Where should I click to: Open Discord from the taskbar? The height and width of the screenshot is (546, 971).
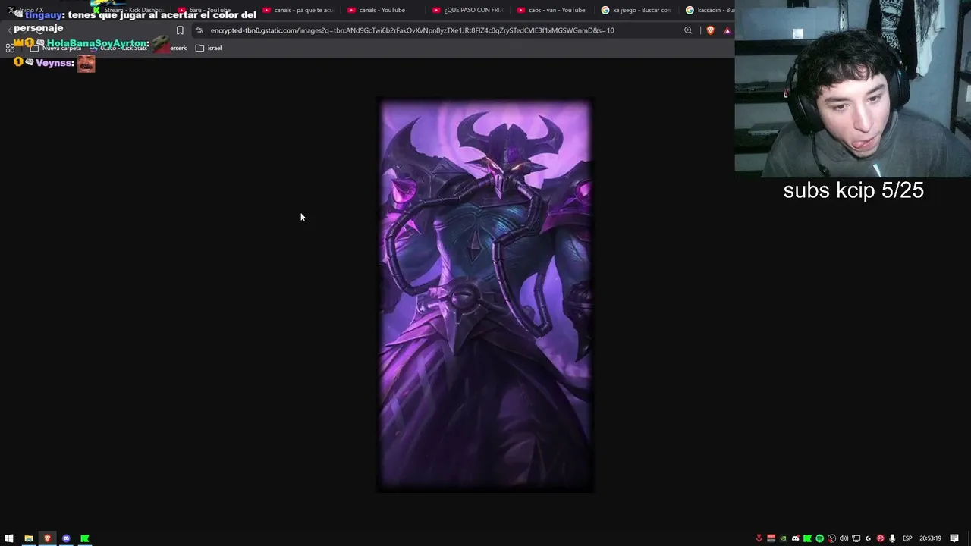pos(66,538)
